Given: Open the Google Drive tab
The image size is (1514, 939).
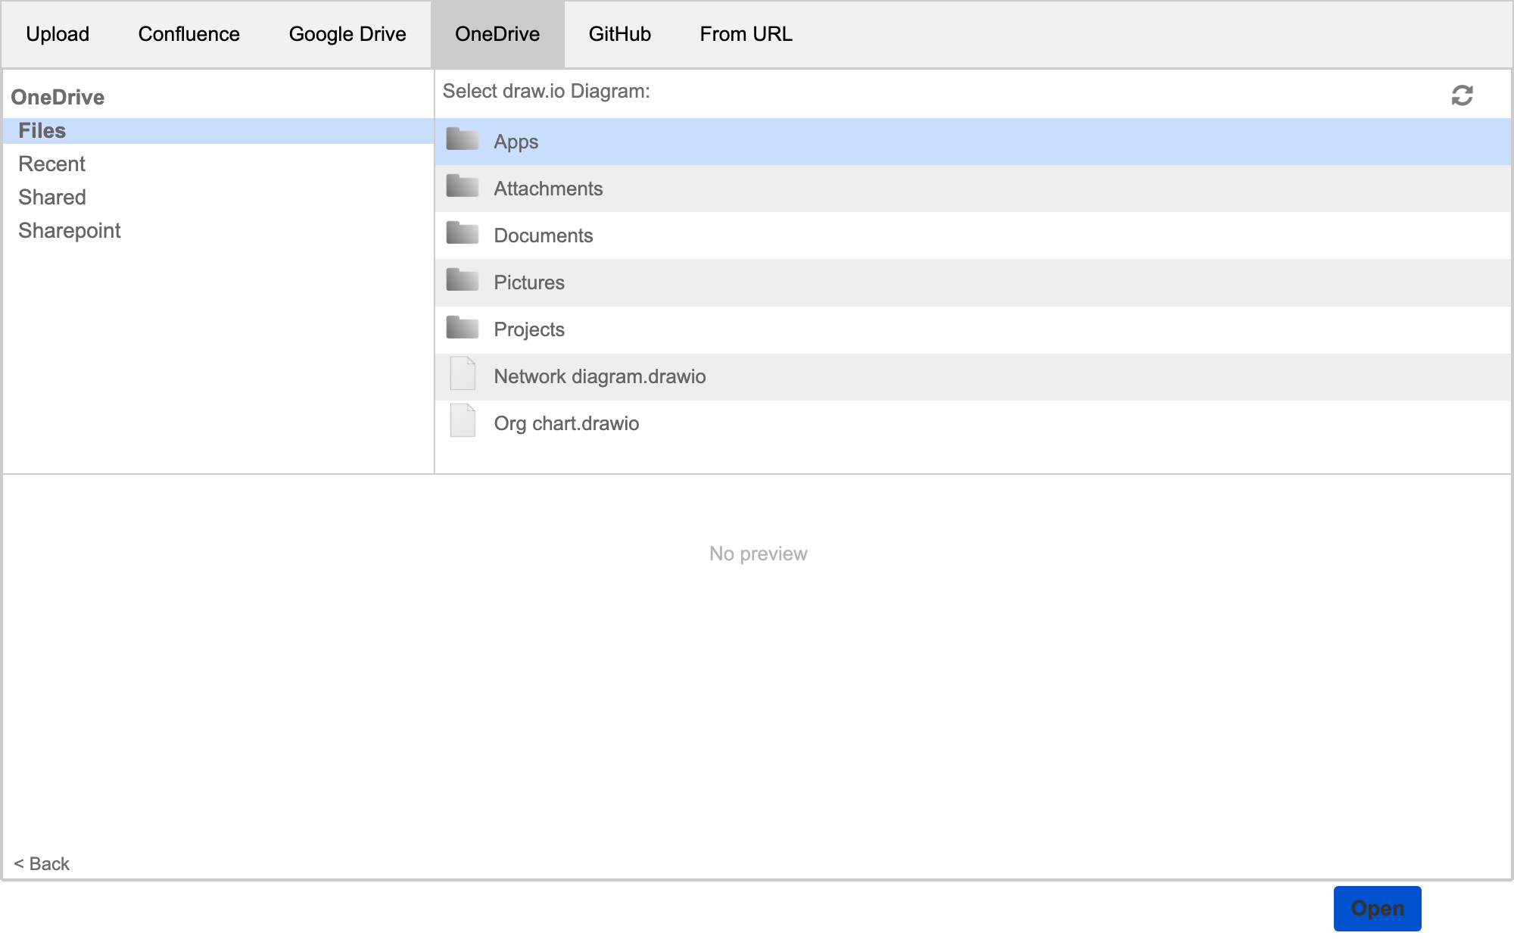Looking at the screenshot, I should coord(347,34).
